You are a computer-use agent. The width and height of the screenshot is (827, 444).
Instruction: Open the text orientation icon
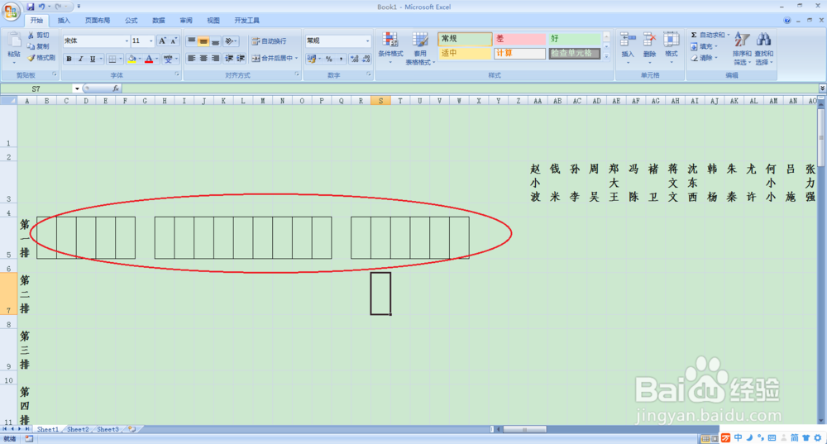coord(228,41)
